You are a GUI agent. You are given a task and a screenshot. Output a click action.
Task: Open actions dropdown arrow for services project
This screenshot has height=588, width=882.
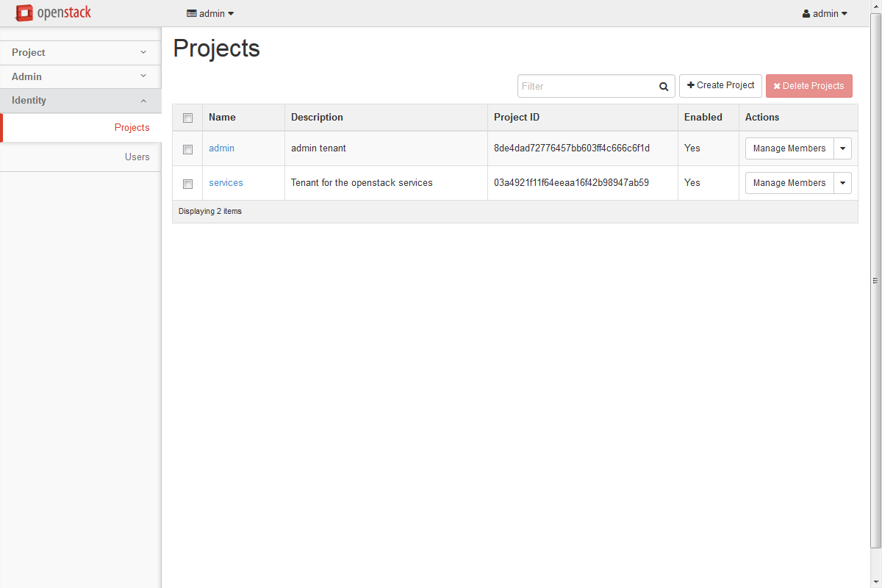pyautogui.click(x=842, y=183)
